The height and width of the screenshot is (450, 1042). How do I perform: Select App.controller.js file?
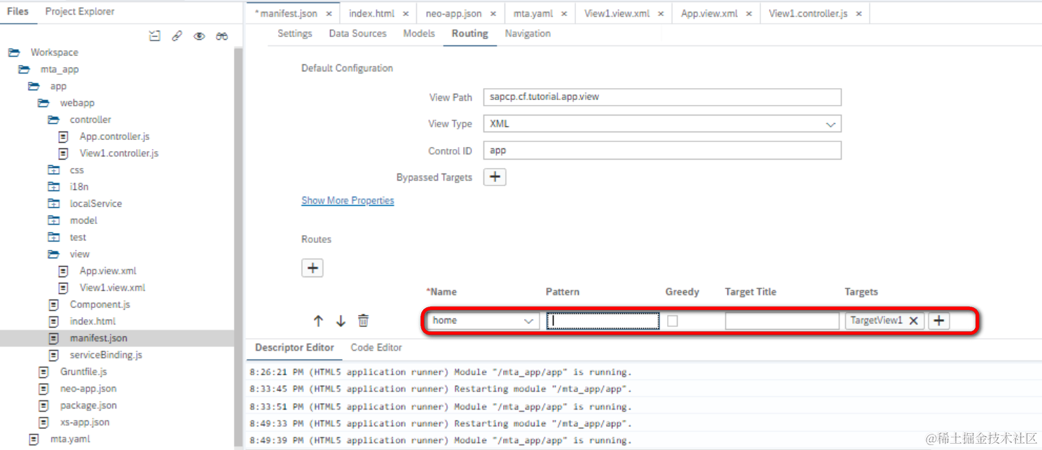114,136
